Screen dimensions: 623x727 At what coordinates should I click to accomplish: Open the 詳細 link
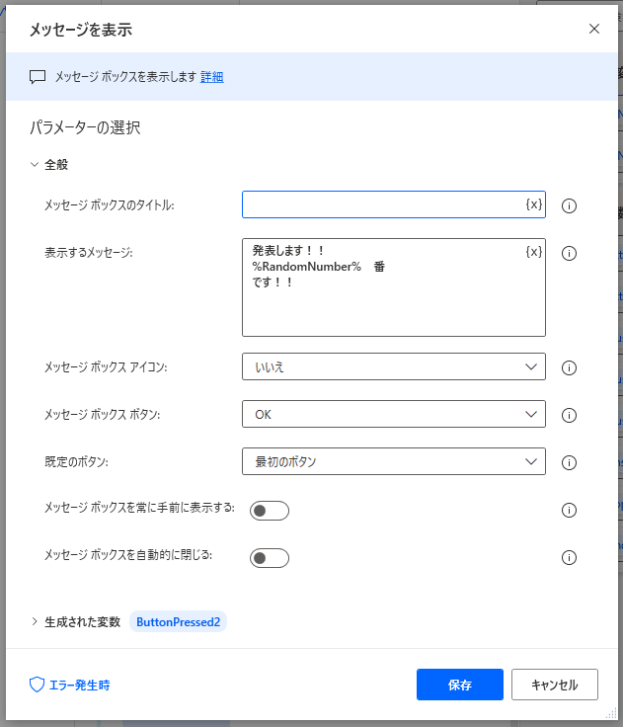click(211, 76)
